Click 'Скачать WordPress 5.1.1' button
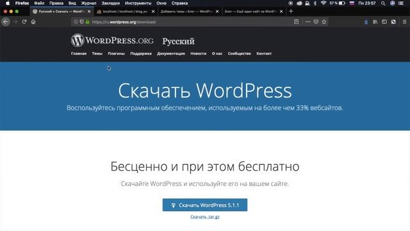 205,205
